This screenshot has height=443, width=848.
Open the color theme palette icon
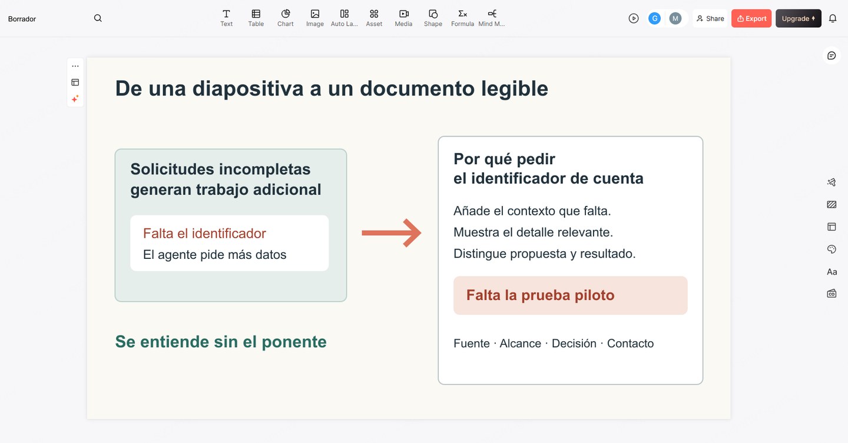click(832, 249)
